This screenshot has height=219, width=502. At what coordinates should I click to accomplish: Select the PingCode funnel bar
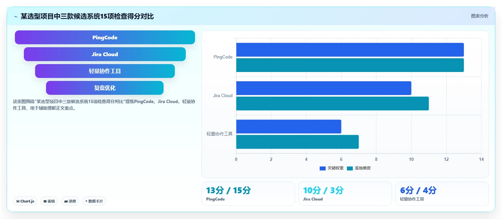click(x=105, y=37)
